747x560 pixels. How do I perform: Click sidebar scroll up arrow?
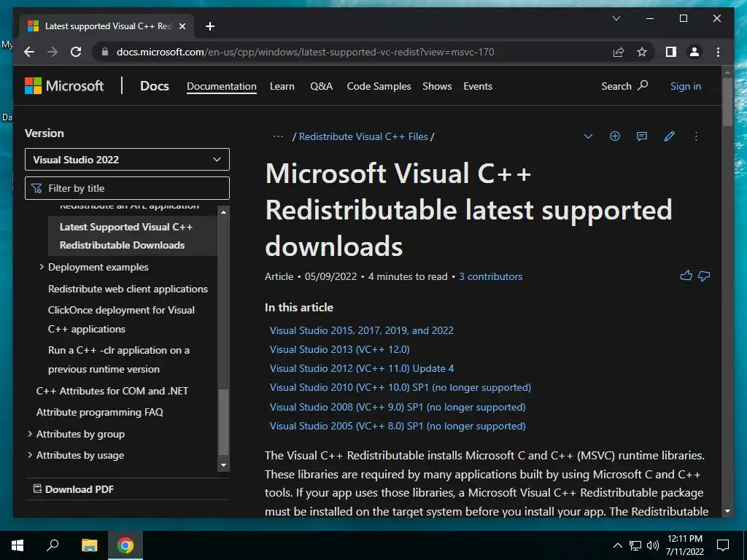pyautogui.click(x=223, y=212)
